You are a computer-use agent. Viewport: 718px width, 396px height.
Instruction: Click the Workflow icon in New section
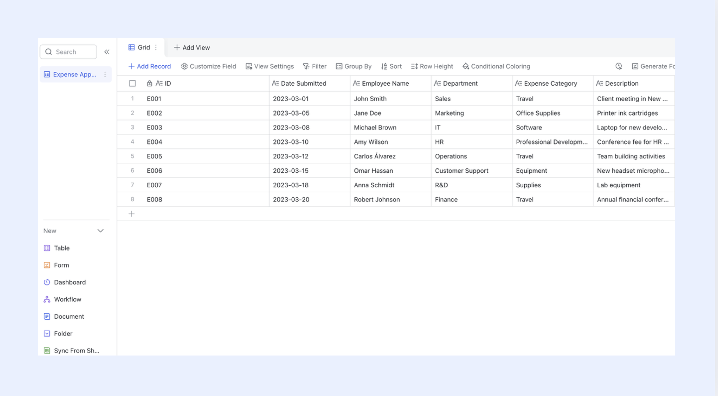(x=47, y=299)
